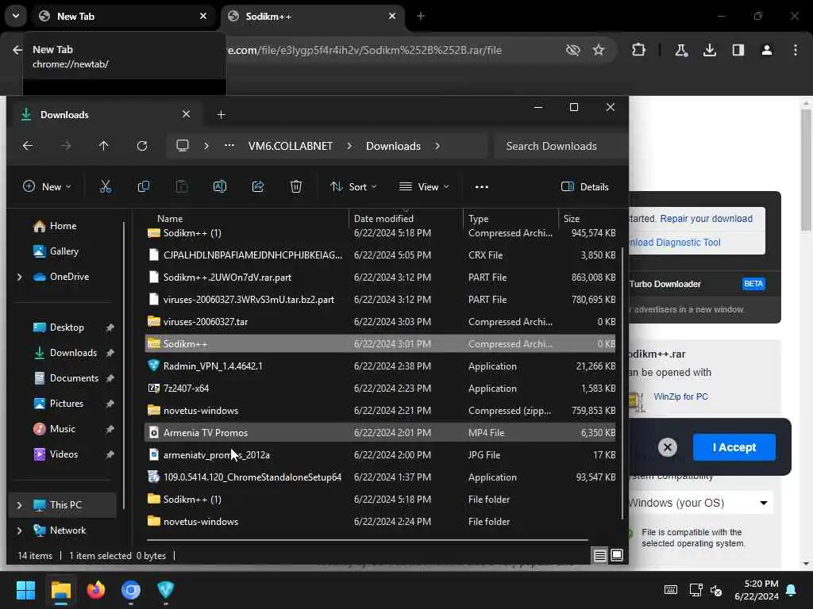
Task: Switch to details list view in status bar
Action: (600, 555)
